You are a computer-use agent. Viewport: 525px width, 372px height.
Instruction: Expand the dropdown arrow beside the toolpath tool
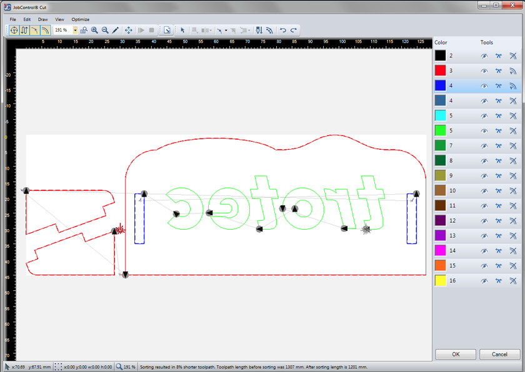(x=226, y=30)
